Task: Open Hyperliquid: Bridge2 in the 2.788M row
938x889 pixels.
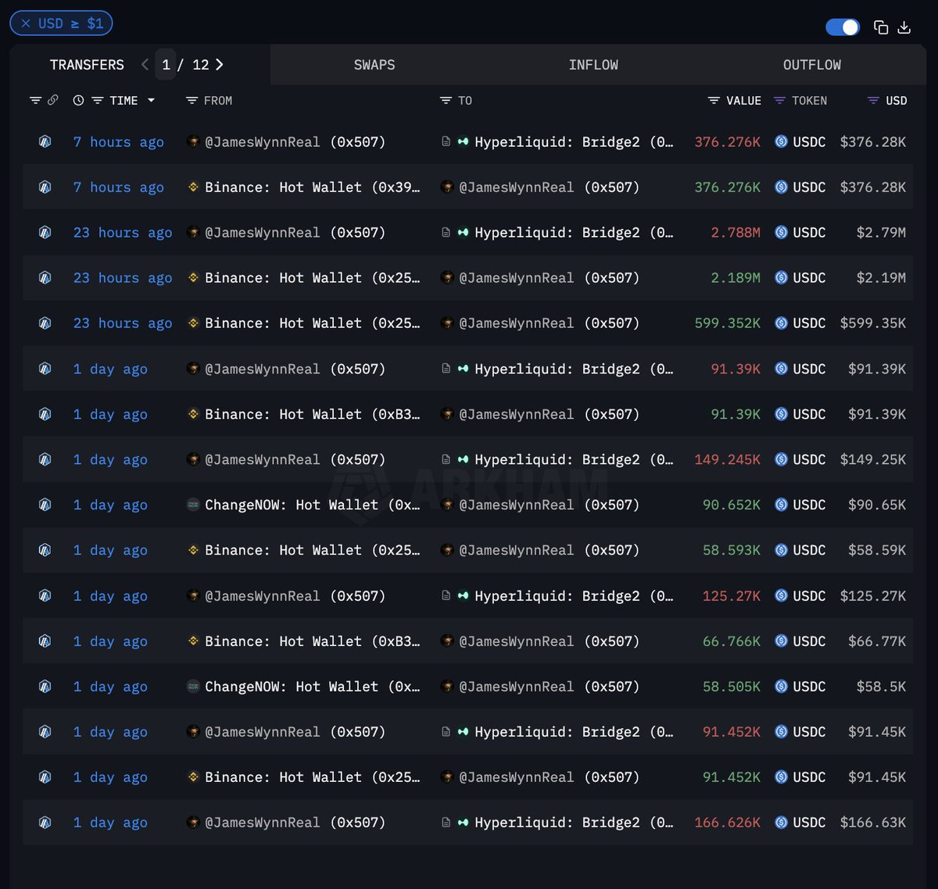Action: tap(573, 233)
